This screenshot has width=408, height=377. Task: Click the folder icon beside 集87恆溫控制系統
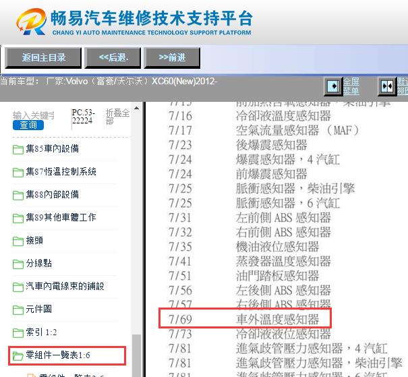(18, 173)
